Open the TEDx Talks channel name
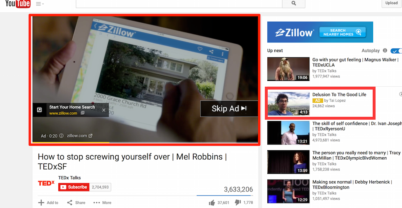This screenshot has height=208, width=402. click(69, 178)
